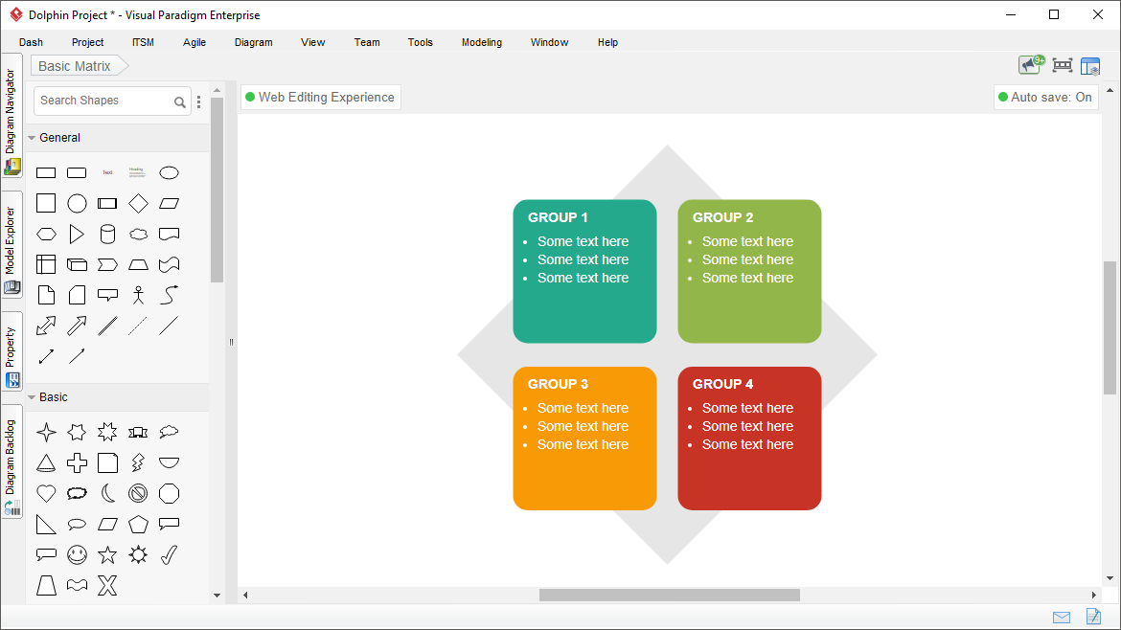Viewport: 1121px width, 630px height.
Task: Open the Window menu
Action: 549,42
